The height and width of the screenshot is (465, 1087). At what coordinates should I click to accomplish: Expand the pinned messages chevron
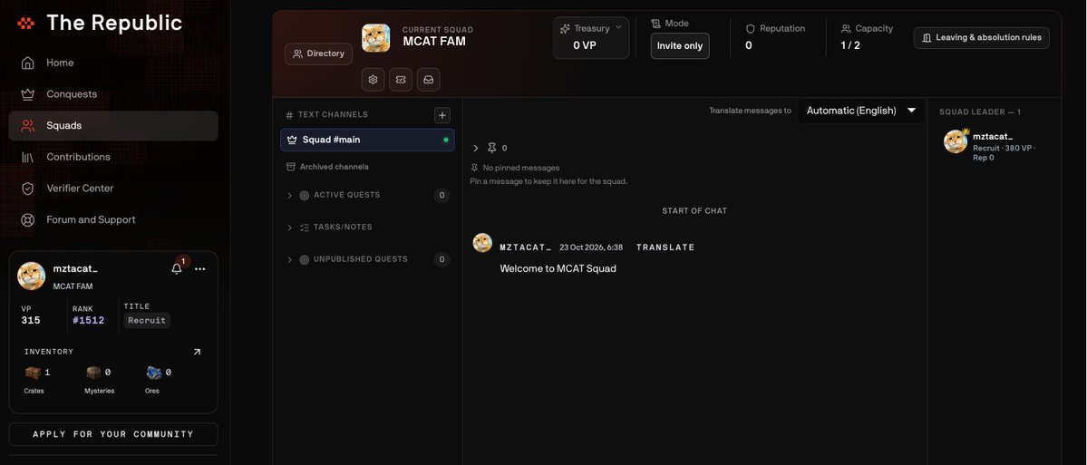476,149
